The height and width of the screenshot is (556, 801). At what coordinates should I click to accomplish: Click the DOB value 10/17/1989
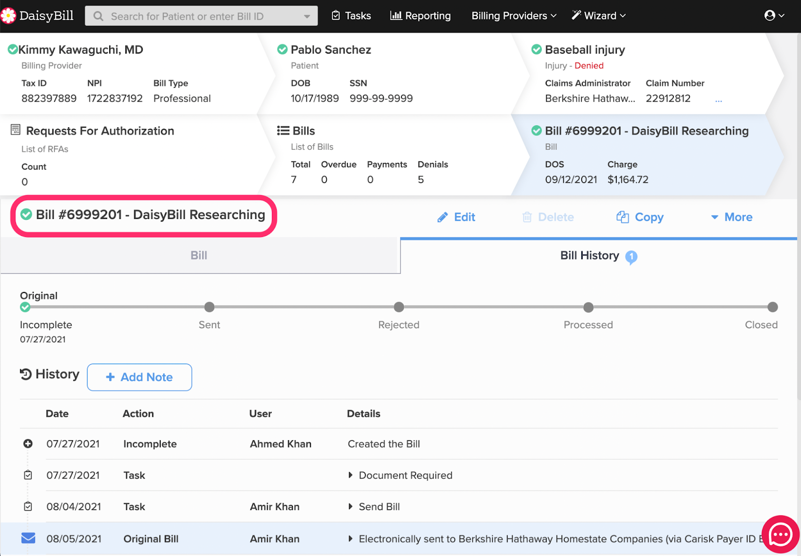[x=315, y=99]
